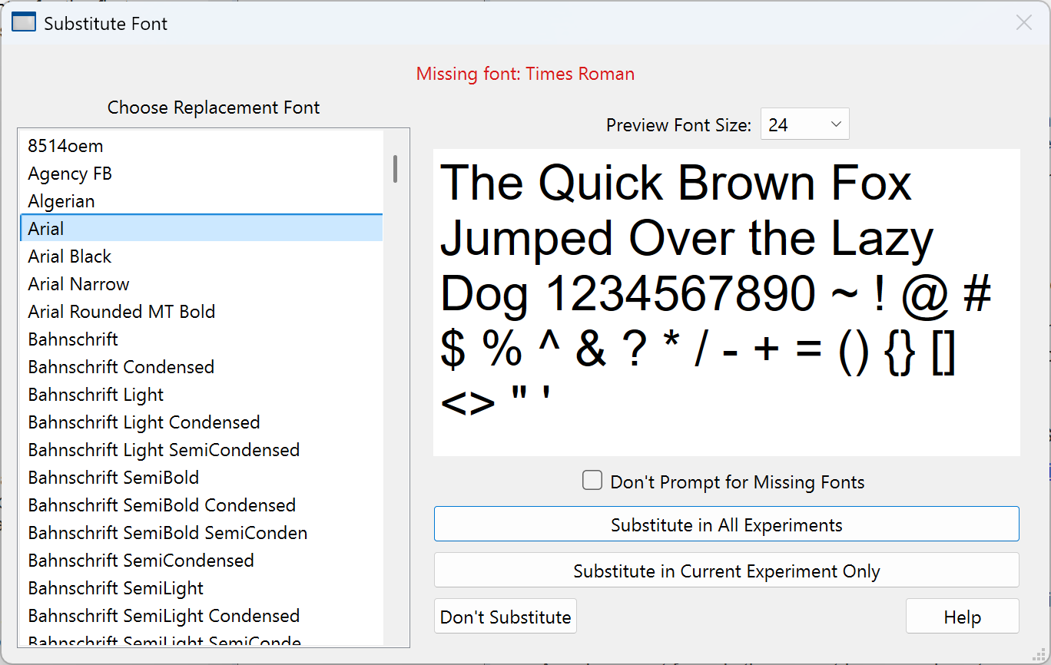Click Substitute in Current Experiment Only
The image size is (1051, 665).
[726, 571]
